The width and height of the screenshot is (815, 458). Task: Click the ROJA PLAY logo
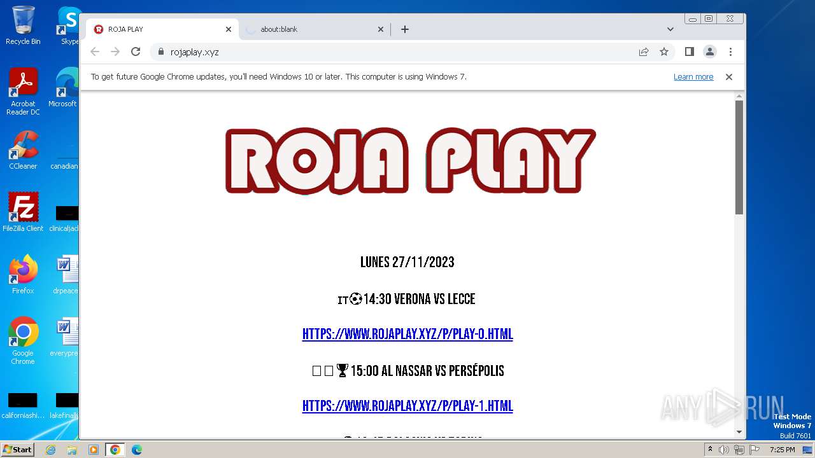(410, 161)
